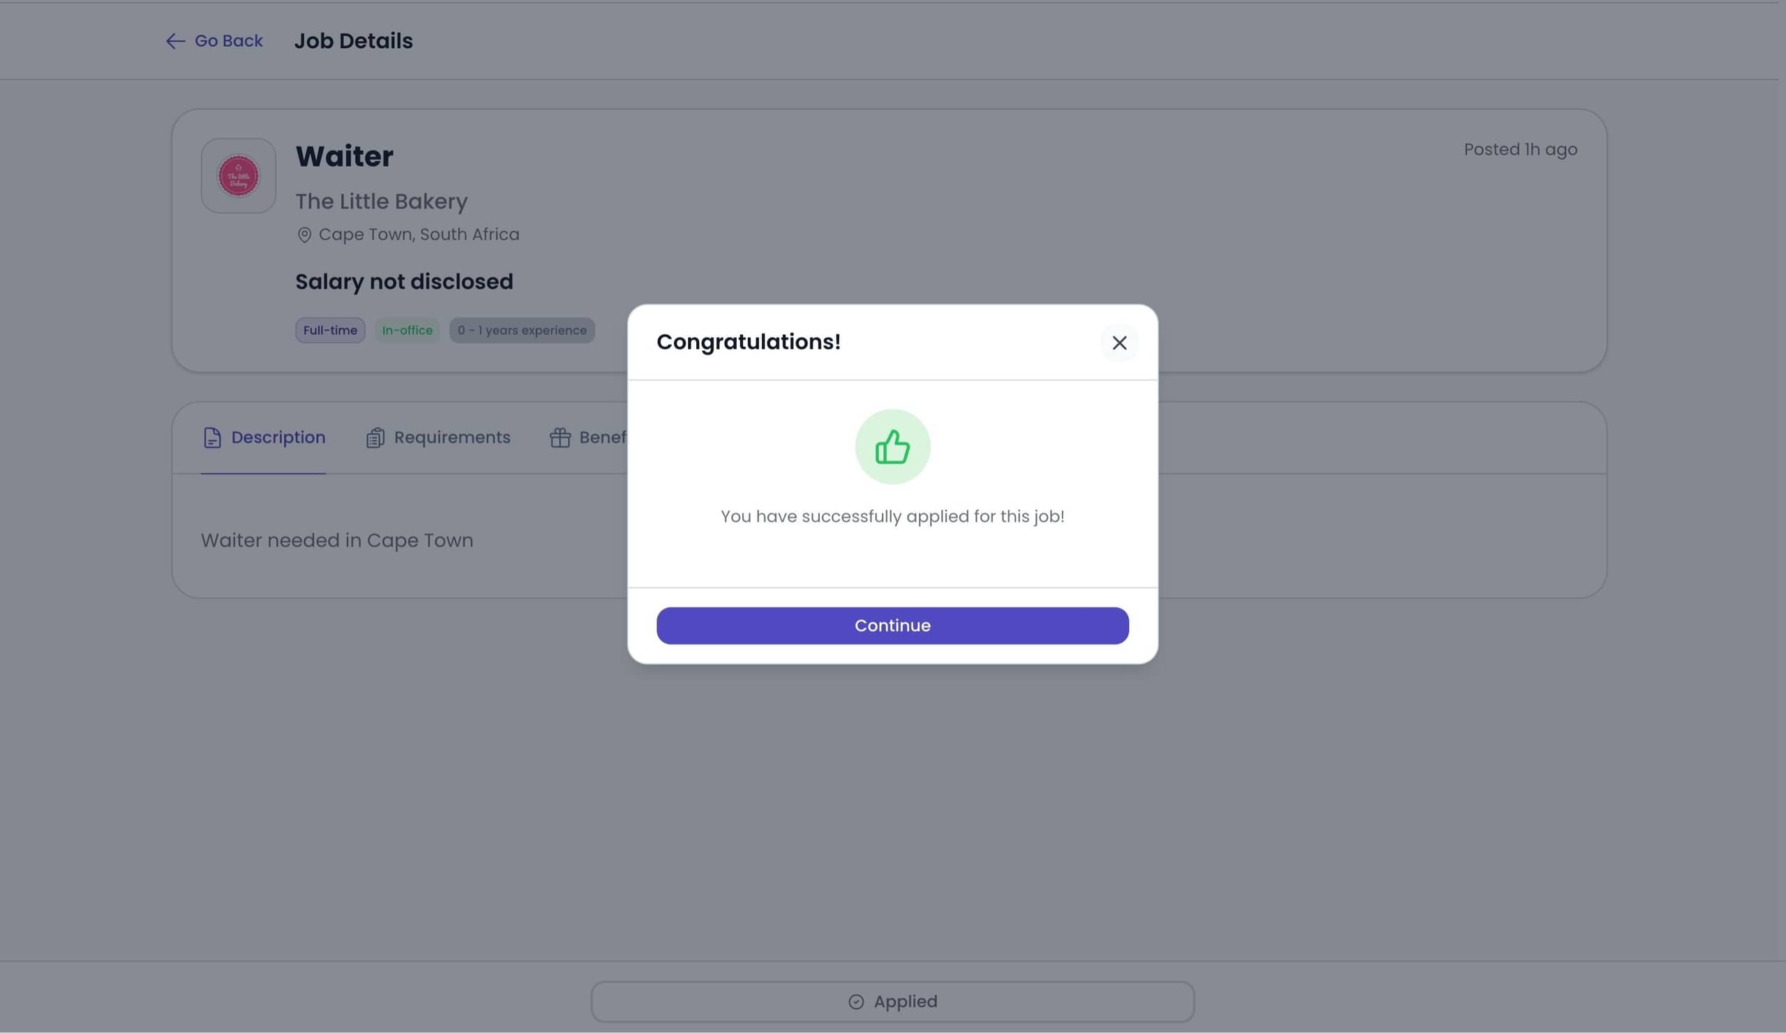The width and height of the screenshot is (1786, 1033).
Task: Switch to the Requirements tab
Action: (x=452, y=437)
